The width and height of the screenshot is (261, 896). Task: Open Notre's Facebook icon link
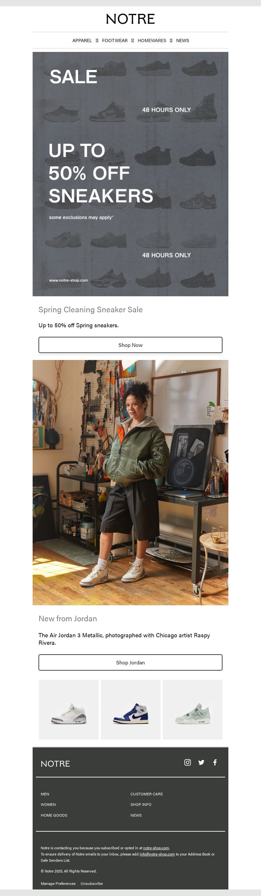(x=215, y=762)
